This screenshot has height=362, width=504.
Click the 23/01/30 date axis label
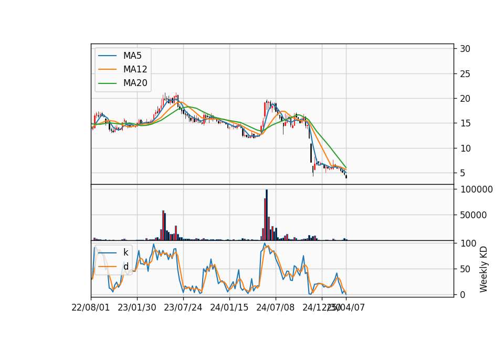[137, 307]
